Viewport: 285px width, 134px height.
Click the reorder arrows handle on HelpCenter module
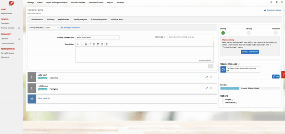click(32, 88)
